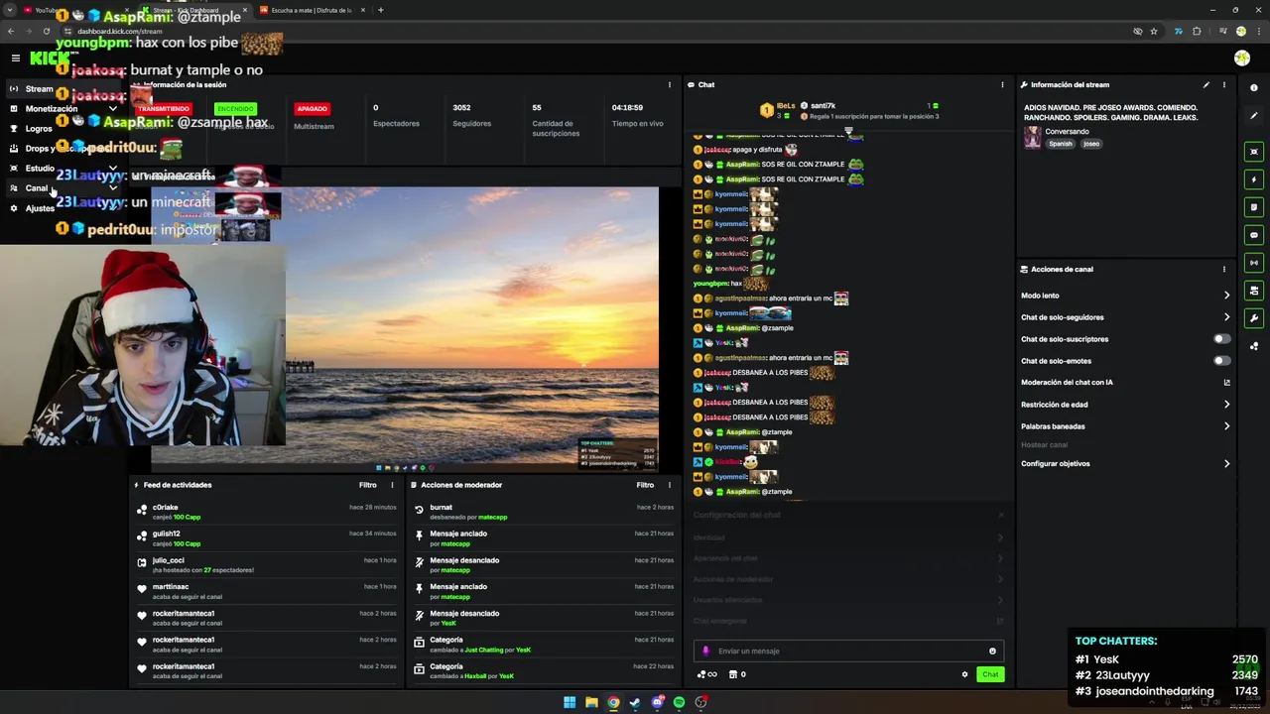
Task: Open Spotify from the taskbar
Action: click(x=679, y=702)
